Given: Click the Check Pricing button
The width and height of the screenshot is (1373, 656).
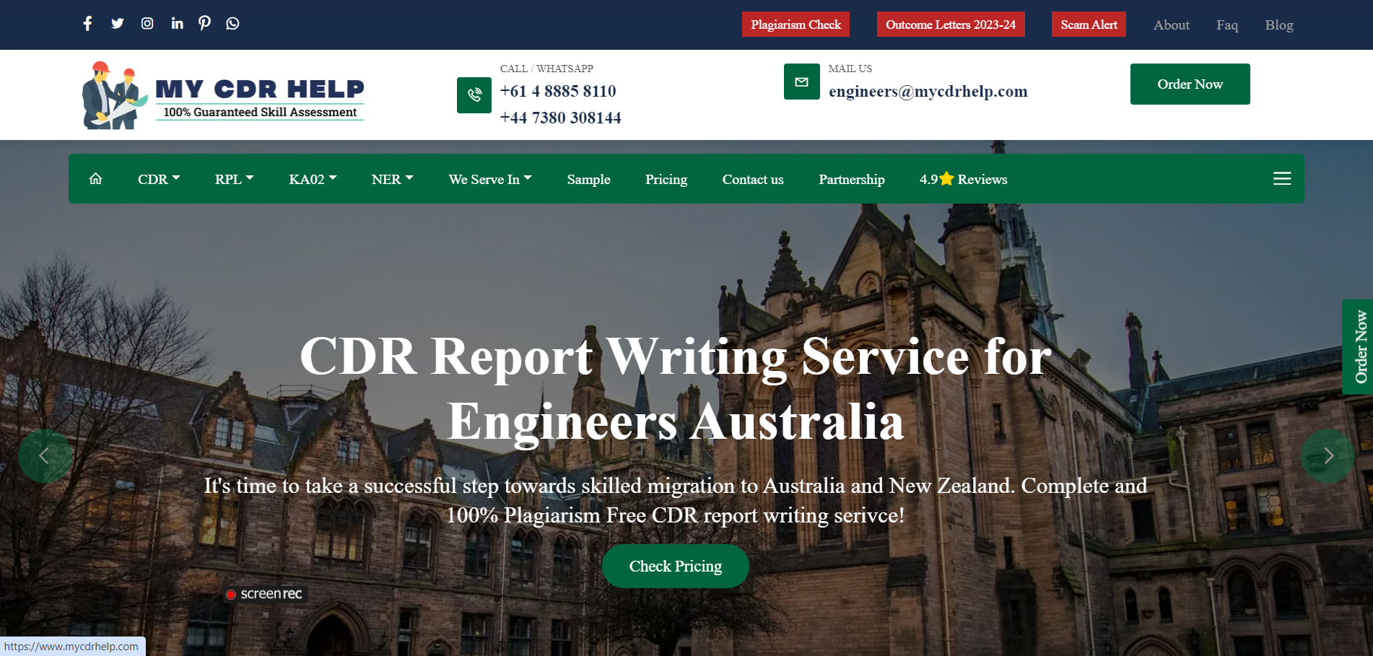Looking at the screenshot, I should tap(675, 567).
